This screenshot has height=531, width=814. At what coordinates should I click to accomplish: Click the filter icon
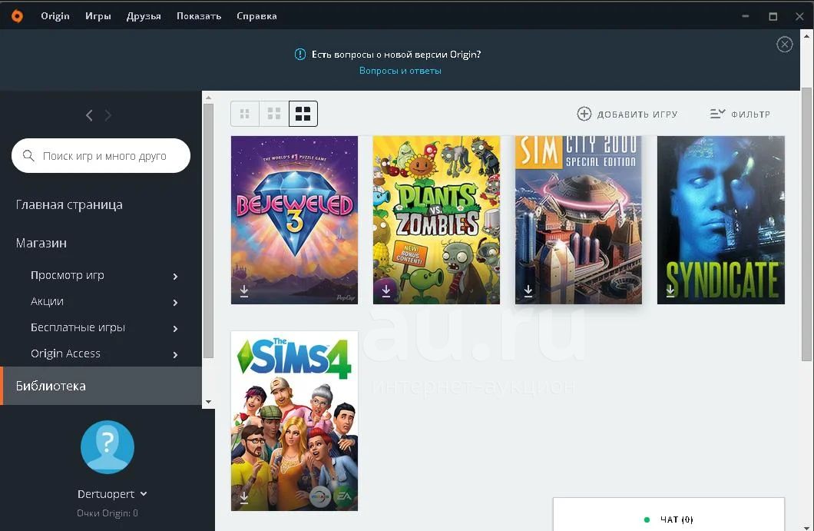pyautogui.click(x=717, y=113)
